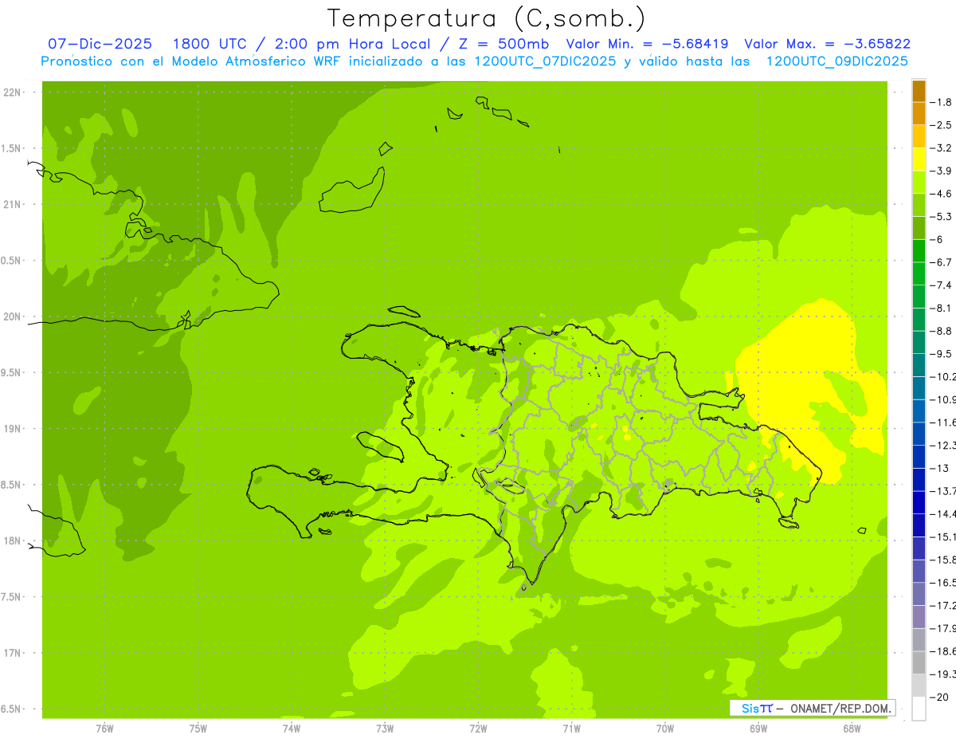This screenshot has height=739, width=956.
Task: Click the "-9.5" colorbar value
Action: click(x=941, y=354)
